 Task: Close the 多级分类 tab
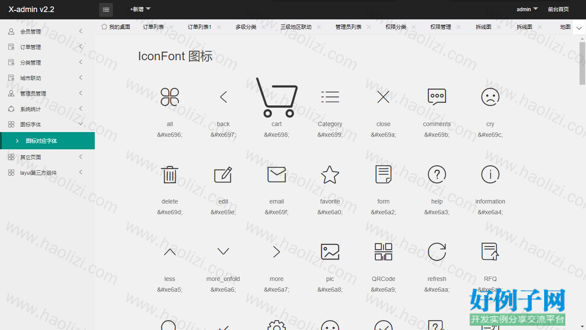pyautogui.click(x=264, y=27)
